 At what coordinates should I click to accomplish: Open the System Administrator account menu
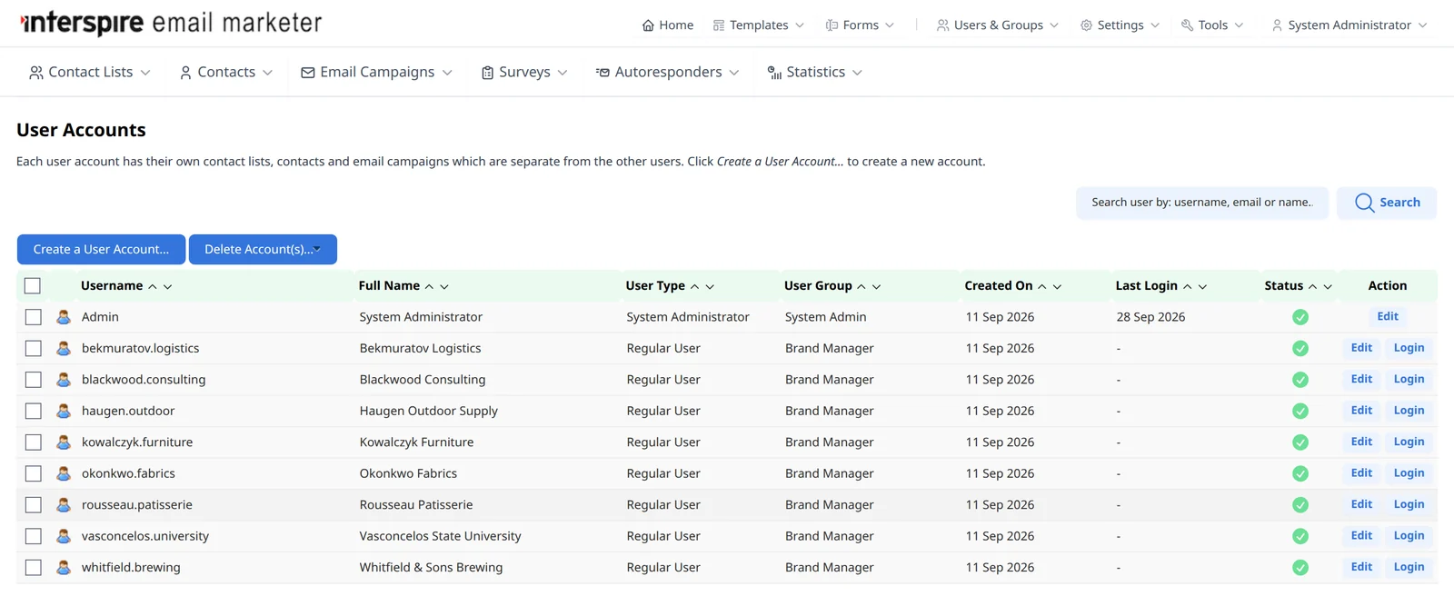point(1349,25)
